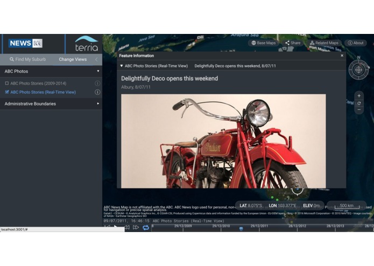Screen dimensions: 374x266
Task: Reset the map view with the refresh icon
Action: [359, 103]
